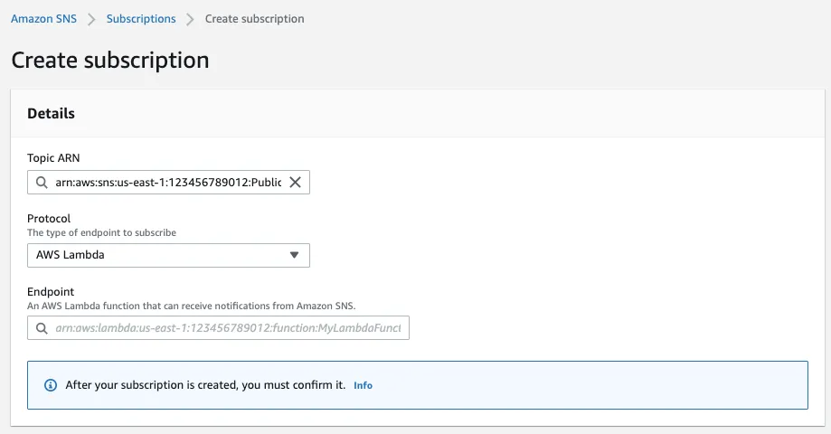Click the Topic ARN label
Screen dimensions: 831x434
[53, 158]
